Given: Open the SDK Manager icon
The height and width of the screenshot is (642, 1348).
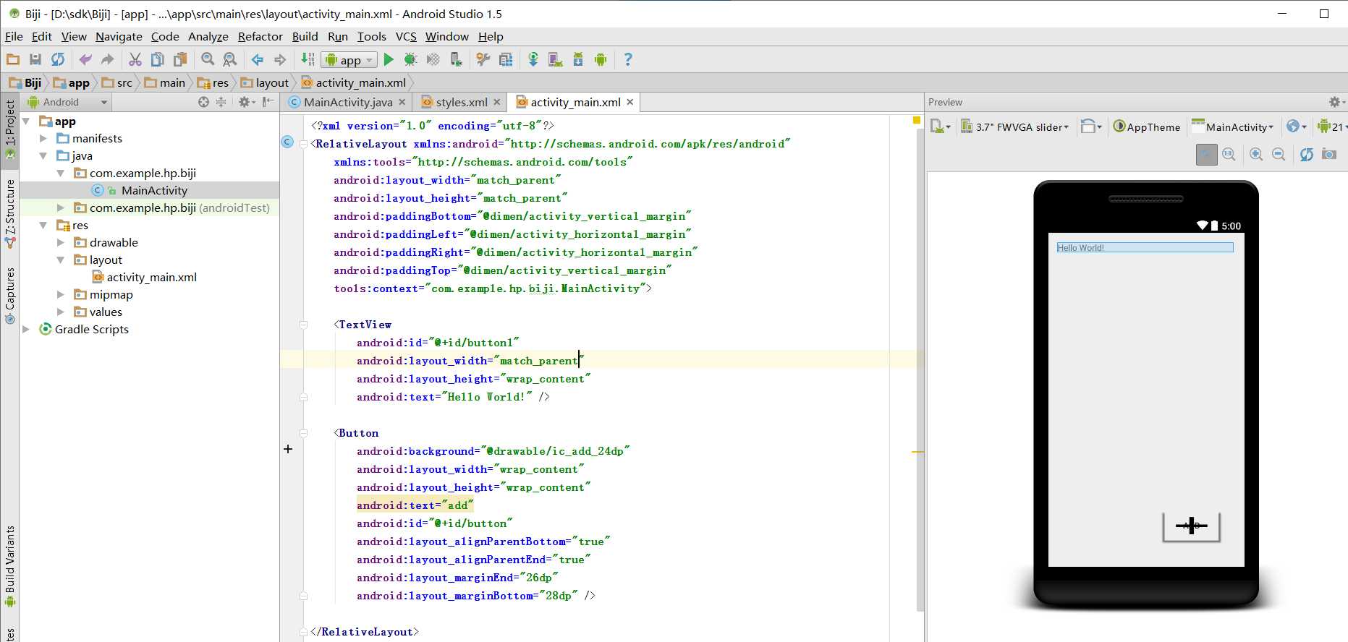Looking at the screenshot, I should click(578, 60).
